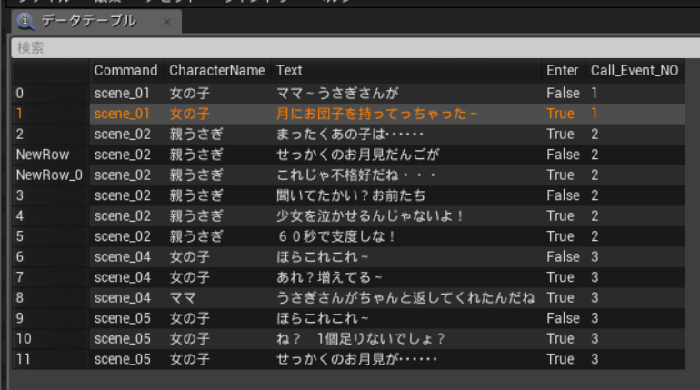Sort by the Enter column header
700x390 pixels.
pos(563,71)
